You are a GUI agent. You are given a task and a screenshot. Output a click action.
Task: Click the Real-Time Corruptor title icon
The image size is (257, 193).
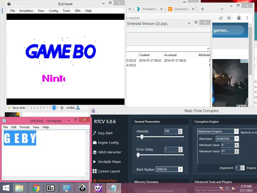coord(93,111)
